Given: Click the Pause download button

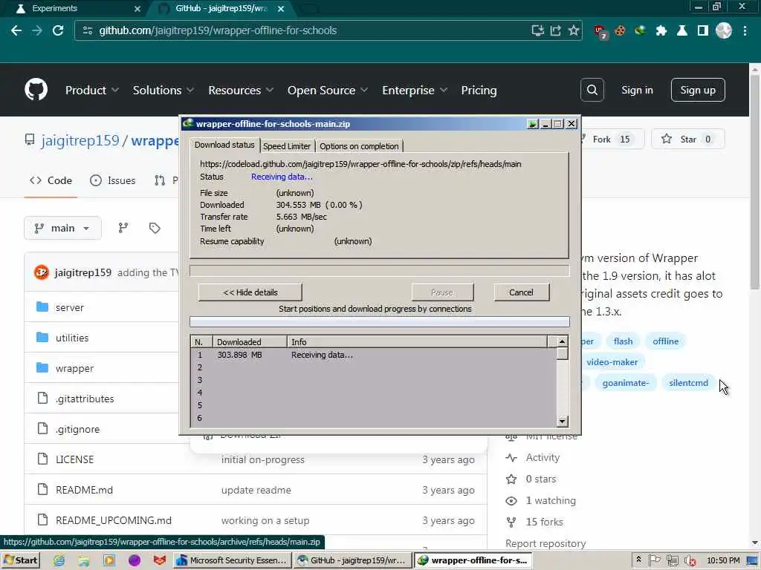Looking at the screenshot, I should 441,292.
